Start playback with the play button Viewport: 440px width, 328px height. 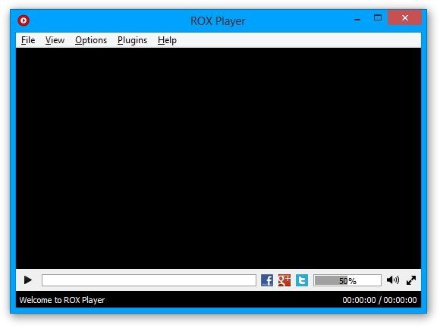[28, 280]
